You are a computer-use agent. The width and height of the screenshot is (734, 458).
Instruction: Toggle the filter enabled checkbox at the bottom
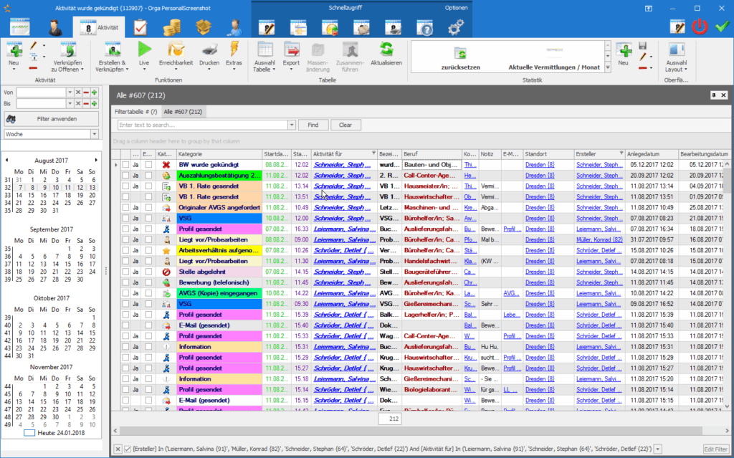[x=128, y=449]
